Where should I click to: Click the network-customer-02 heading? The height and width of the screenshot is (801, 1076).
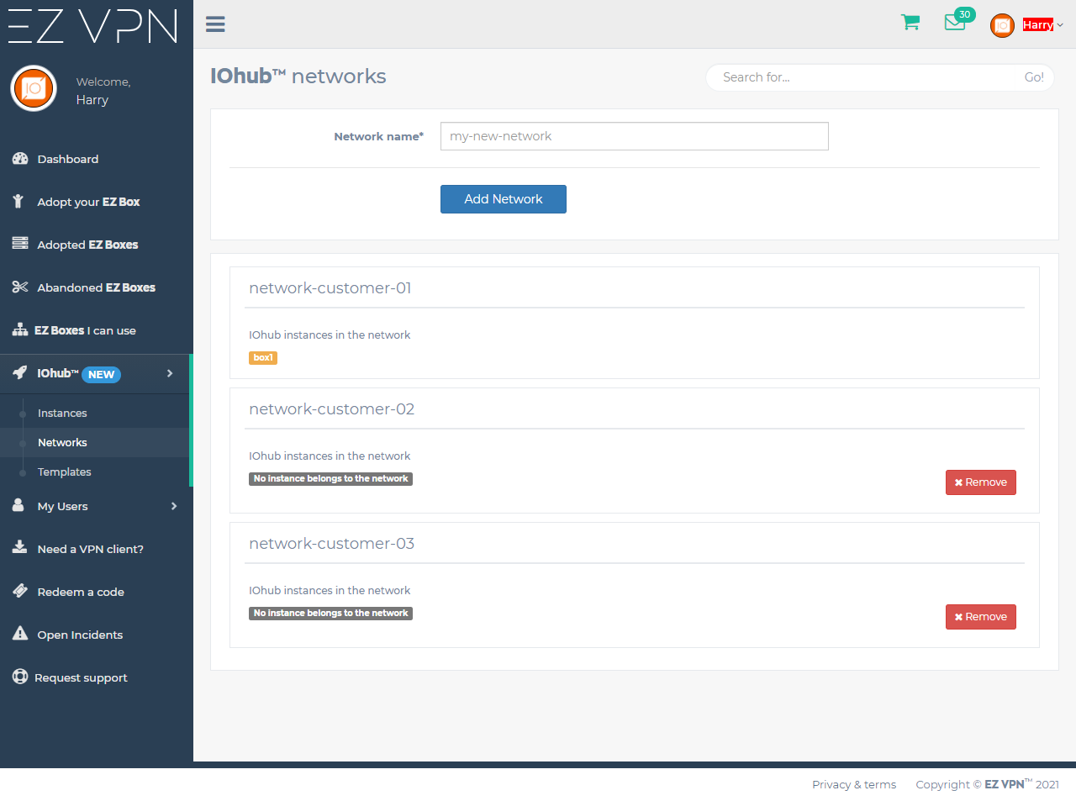(x=332, y=409)
